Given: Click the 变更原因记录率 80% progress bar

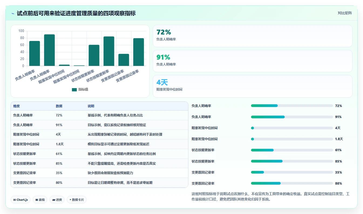Looking at the screenshot, I should (292, 183).
